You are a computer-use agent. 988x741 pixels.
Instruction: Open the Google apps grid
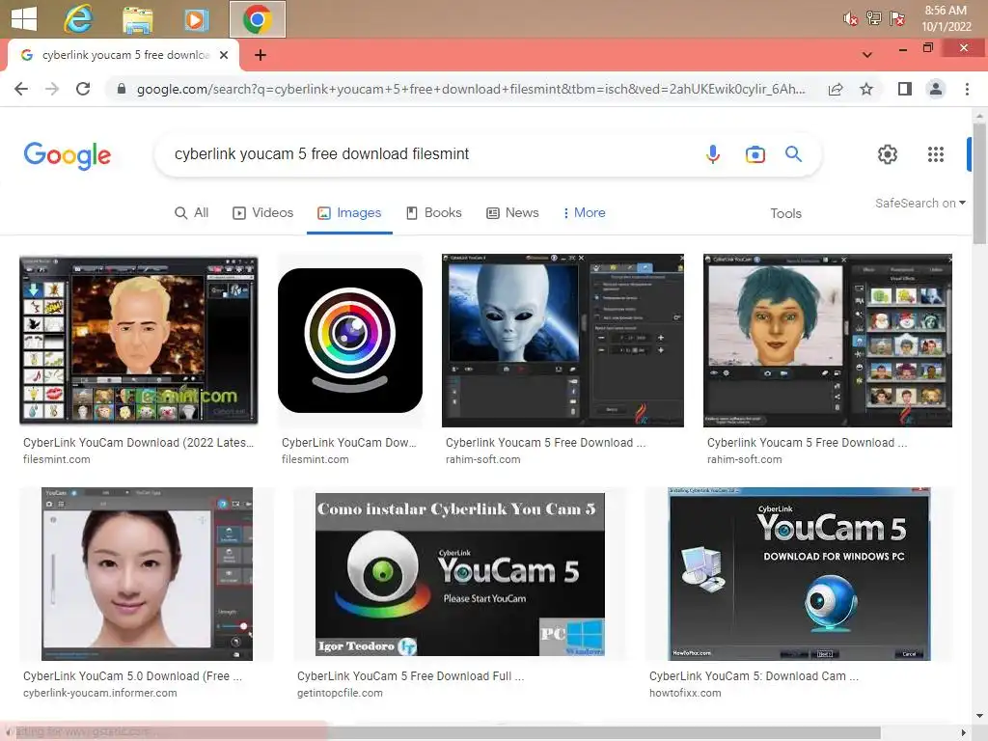click(936, 154)
